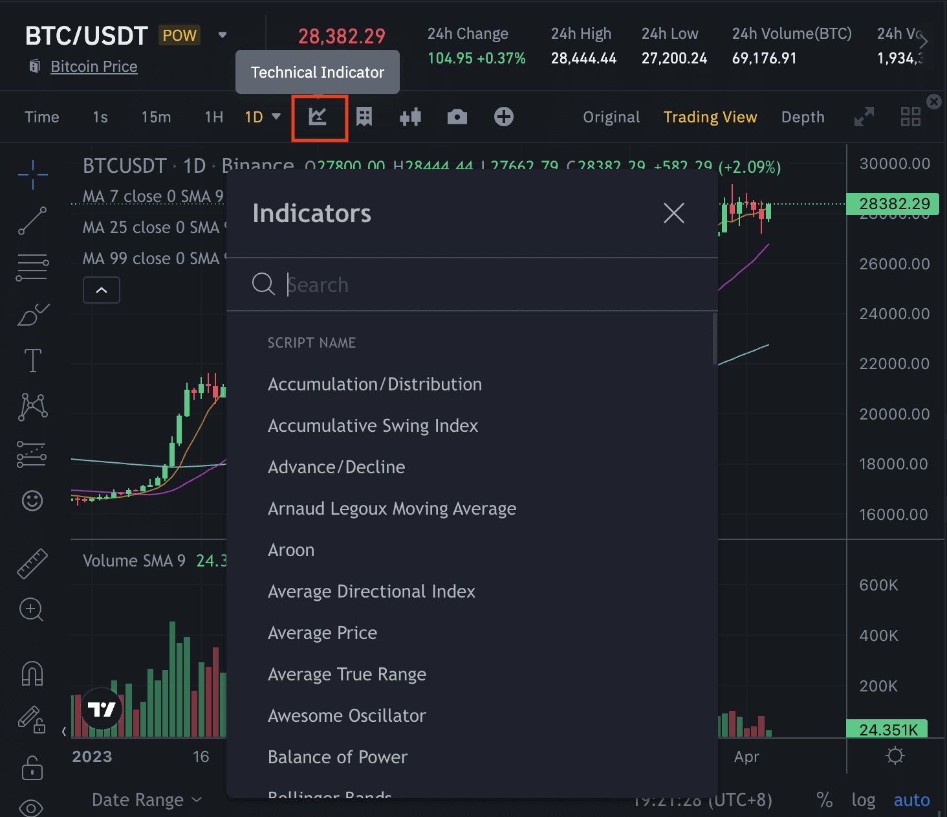Screen dimensions: 947x817
Task: Switch to the Original chart tab
Action: point(611,117)
